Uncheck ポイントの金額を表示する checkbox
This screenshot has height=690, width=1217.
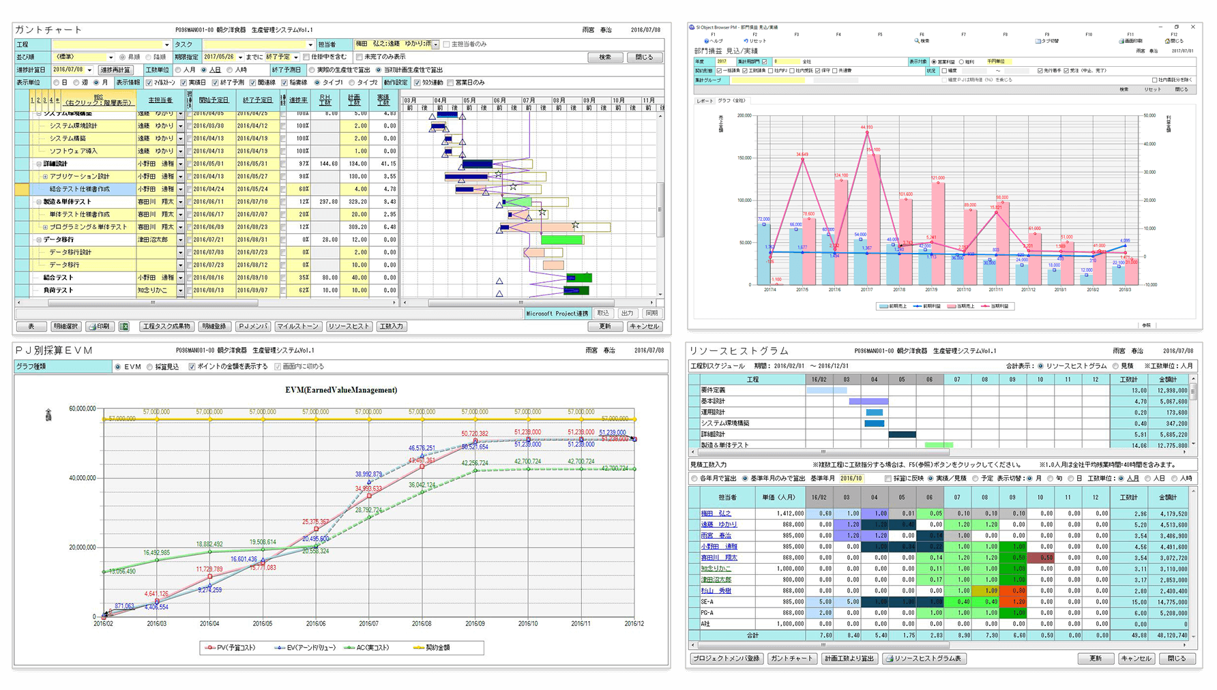(192, 367)
